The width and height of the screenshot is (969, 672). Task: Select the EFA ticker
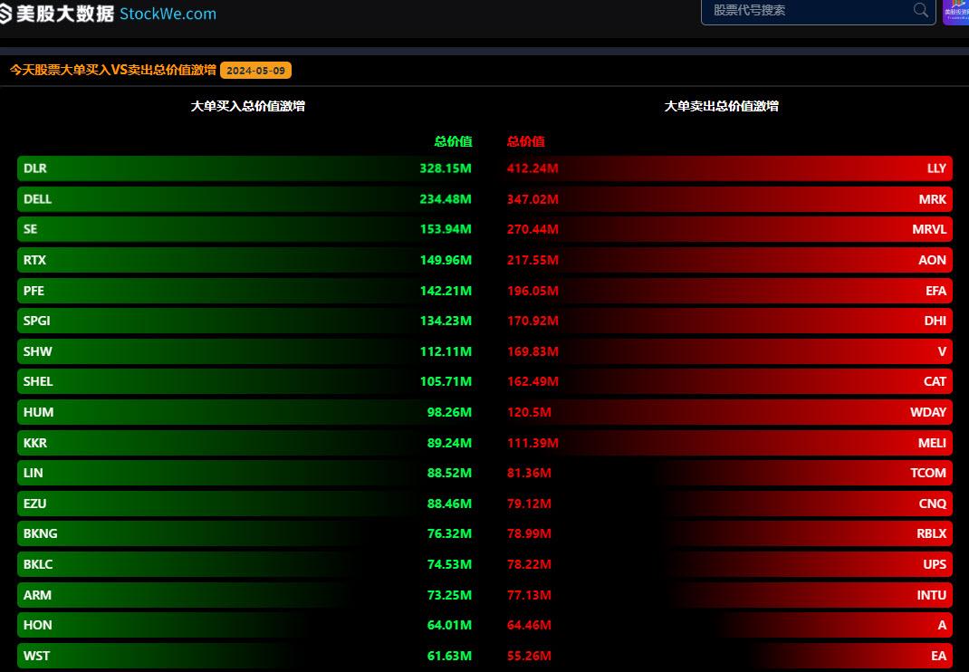coord(935,291)
